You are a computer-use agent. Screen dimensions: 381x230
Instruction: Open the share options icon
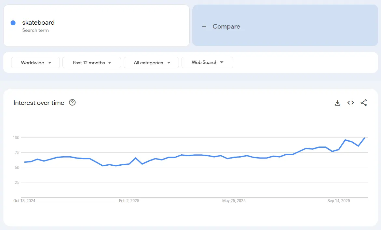click(x=363, y=103)
